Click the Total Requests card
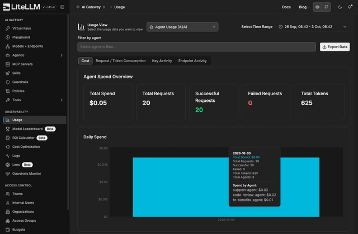Image resolution: width=358 pixels, height=234 pixels. pos(161,102)
